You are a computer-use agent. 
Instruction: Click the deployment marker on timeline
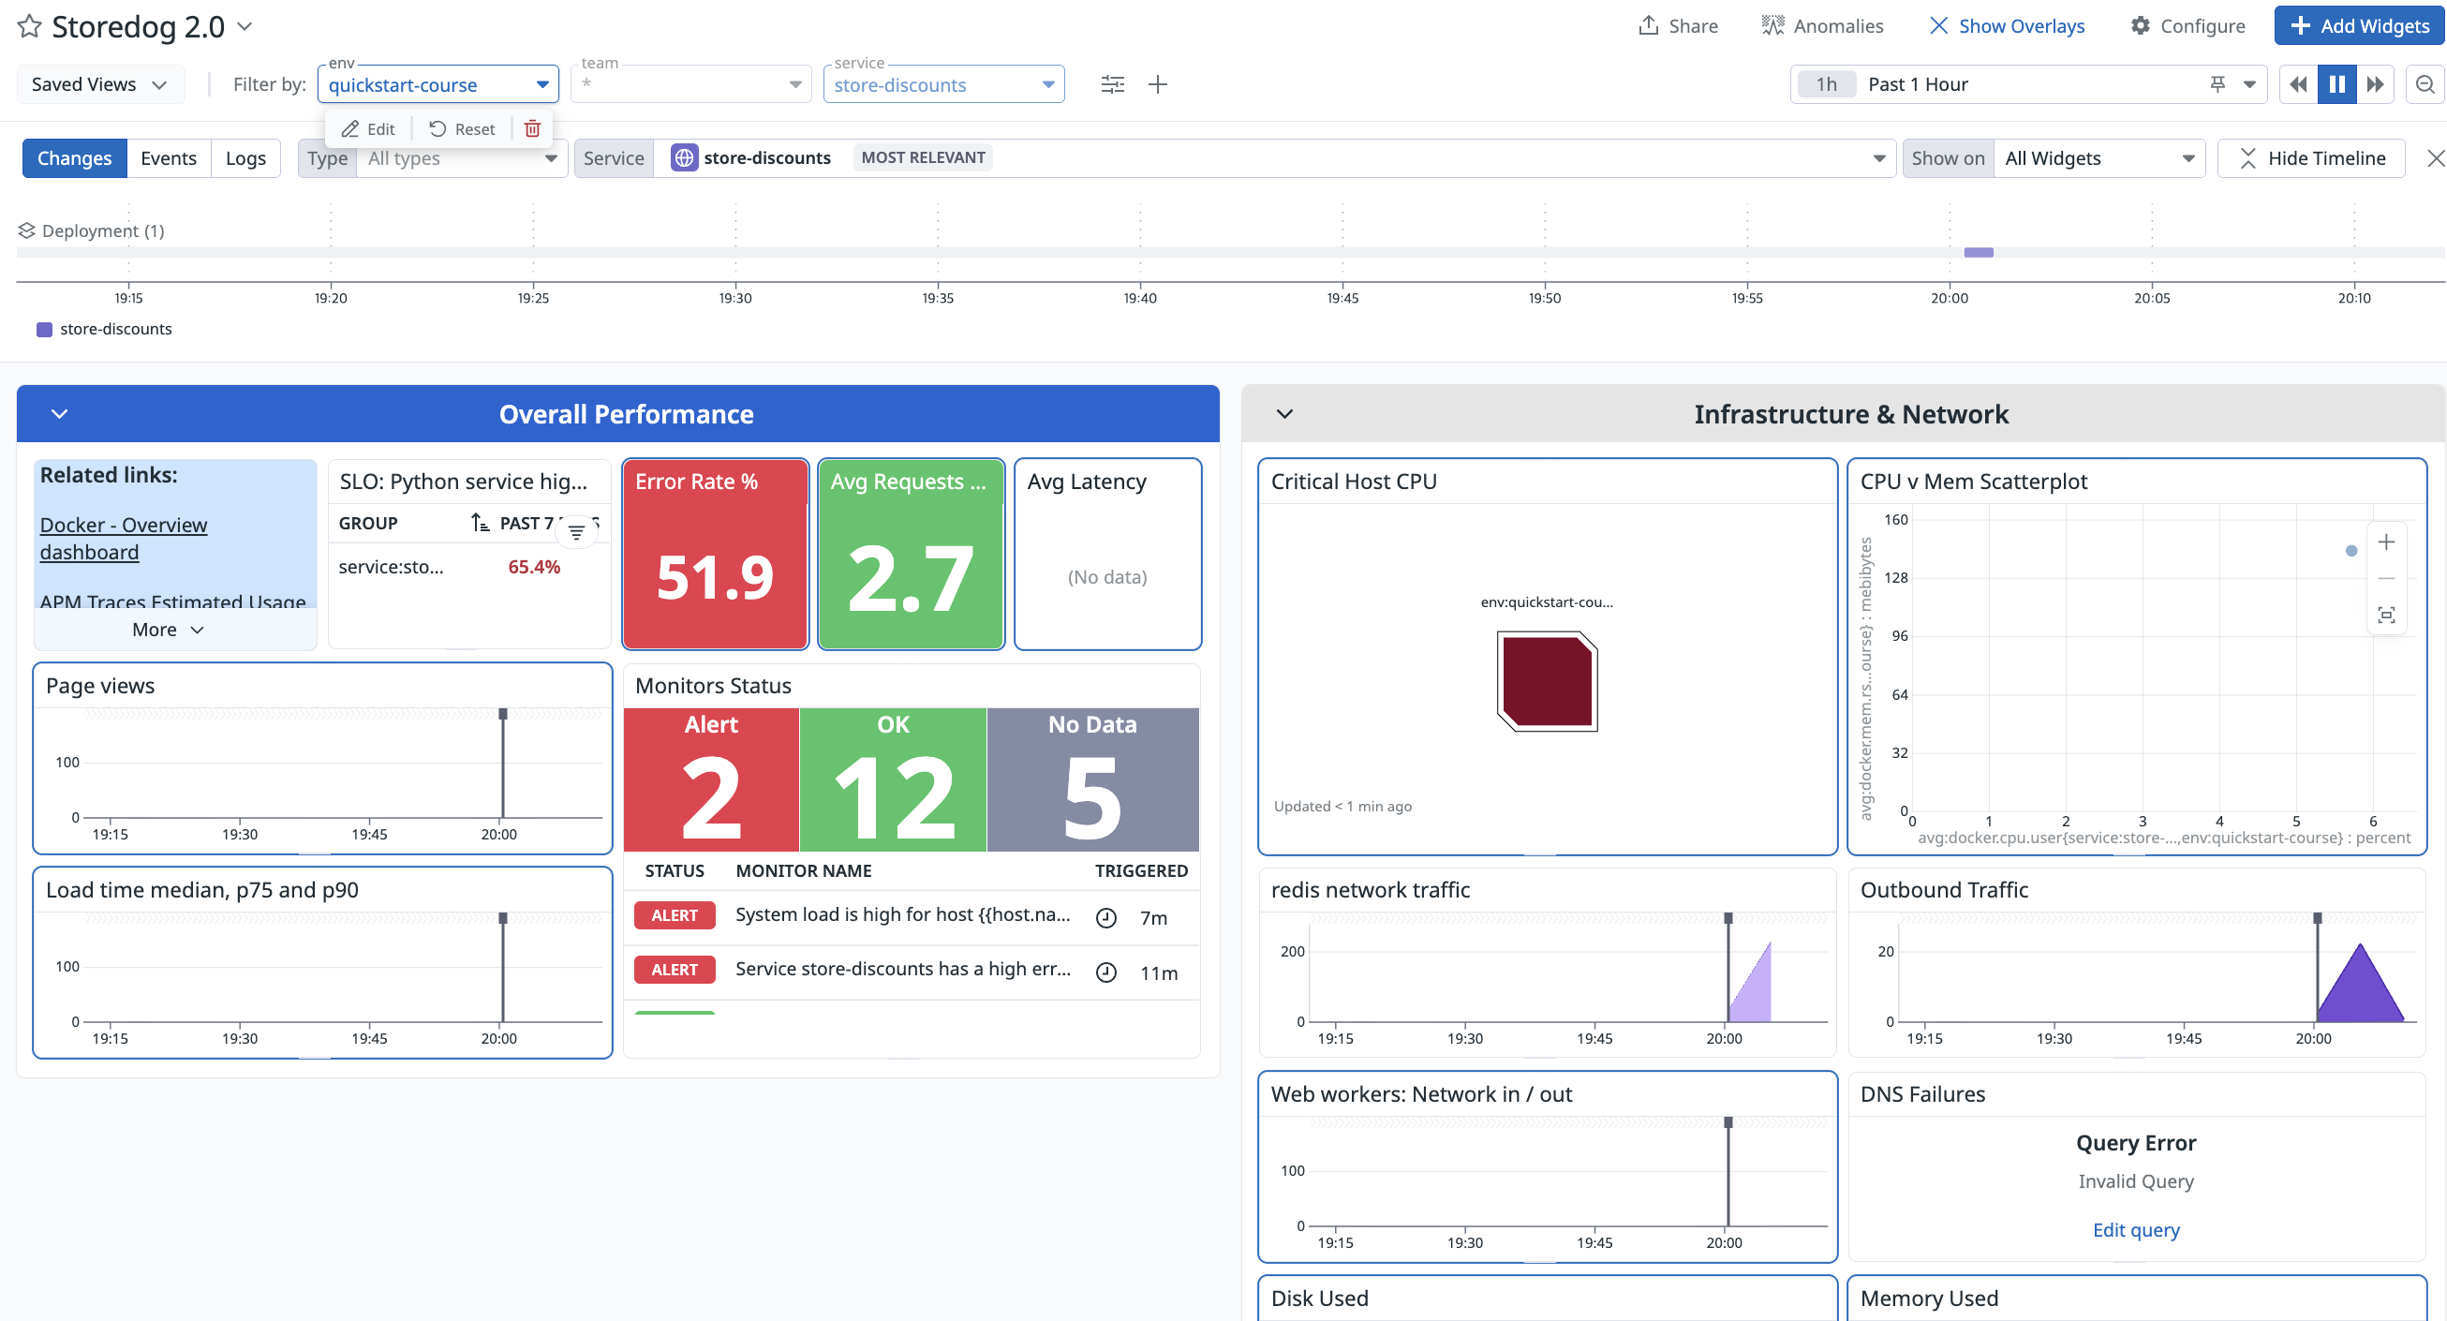point(1978,253)
